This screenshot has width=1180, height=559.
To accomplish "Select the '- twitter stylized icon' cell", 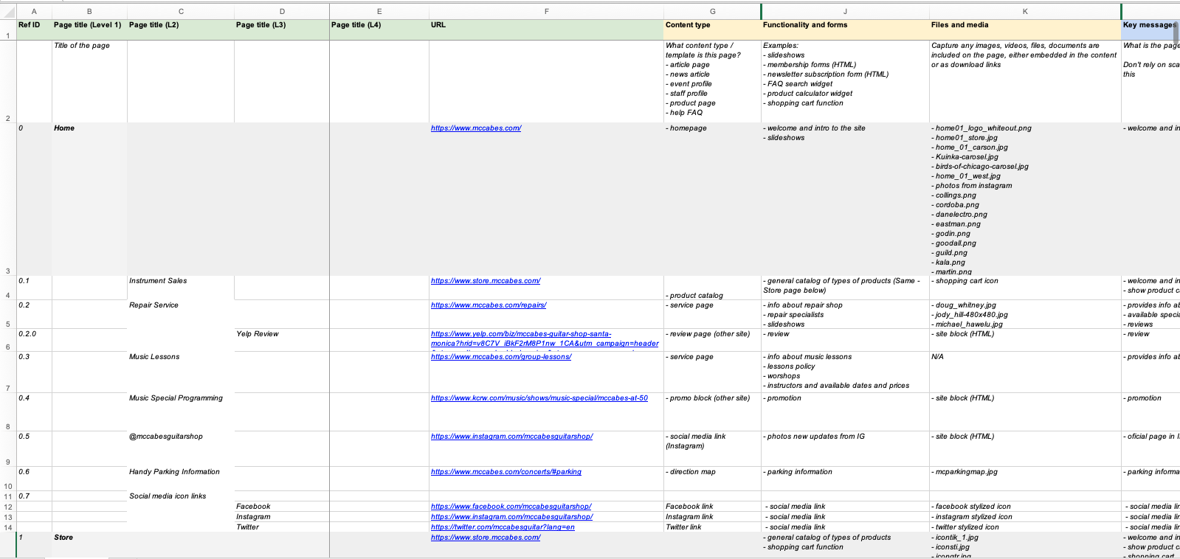I will tap(1025, 527).
